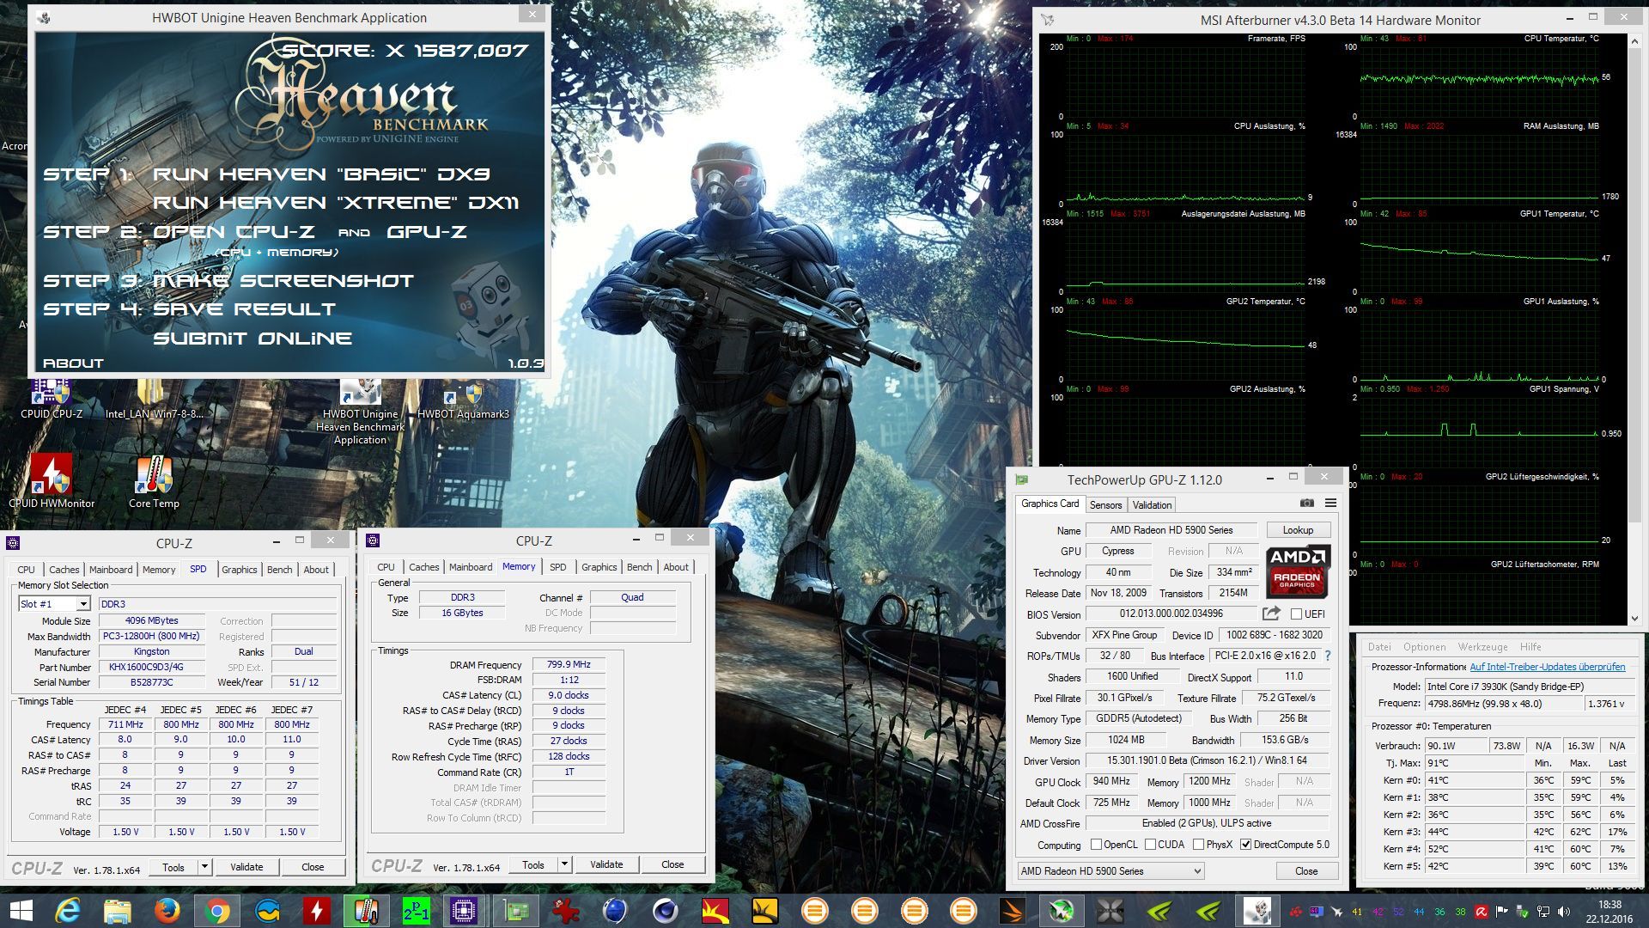Screen dimensions: 1649x928
Task: Click the GPU-Z BIOS export arrow icon
Action: 1271,614
